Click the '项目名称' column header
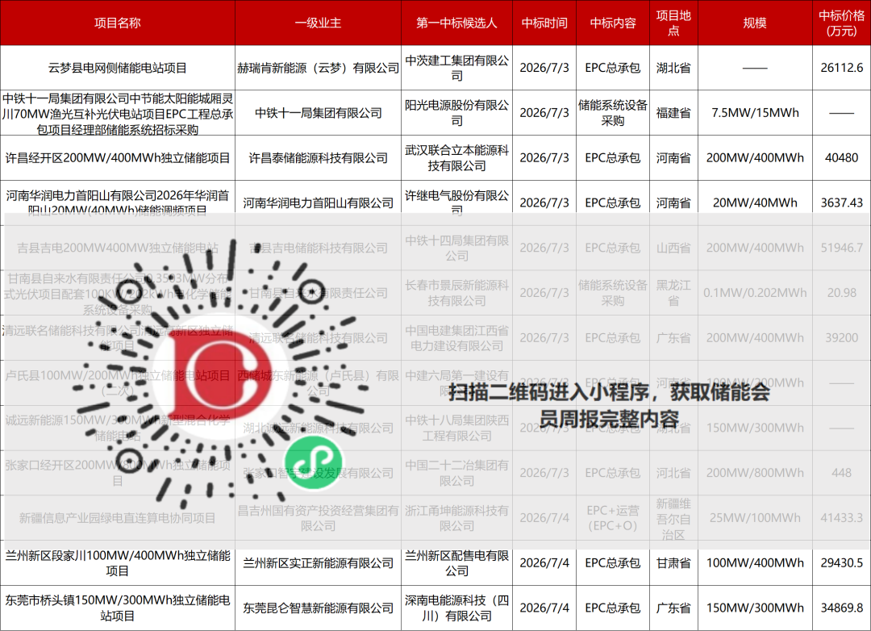 (x=117, y=23)
